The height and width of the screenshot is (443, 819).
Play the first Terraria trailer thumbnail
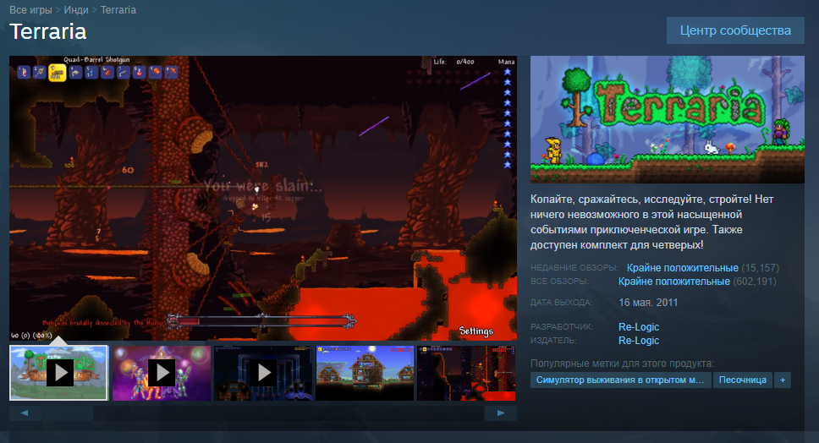point(59,373)
